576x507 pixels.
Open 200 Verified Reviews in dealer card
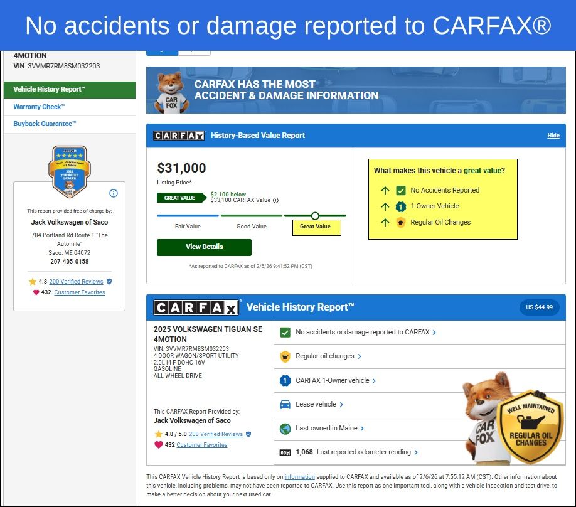[76, 282]
